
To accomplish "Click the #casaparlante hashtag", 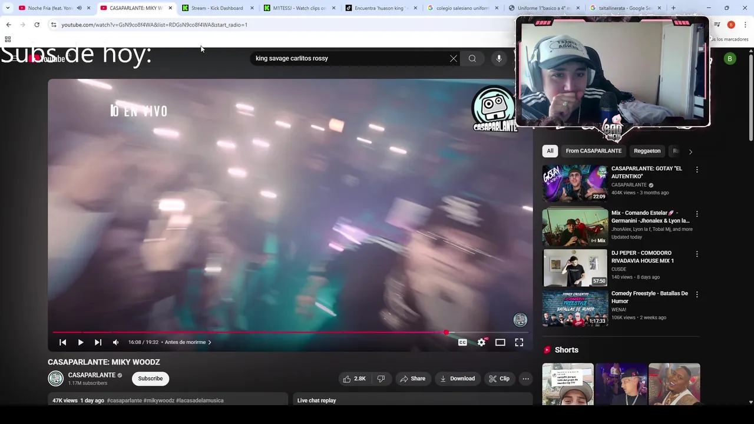I will pyautogui.click(x=124, y=400).
